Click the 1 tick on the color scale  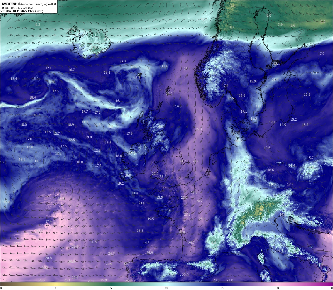[x=56, y=288]
